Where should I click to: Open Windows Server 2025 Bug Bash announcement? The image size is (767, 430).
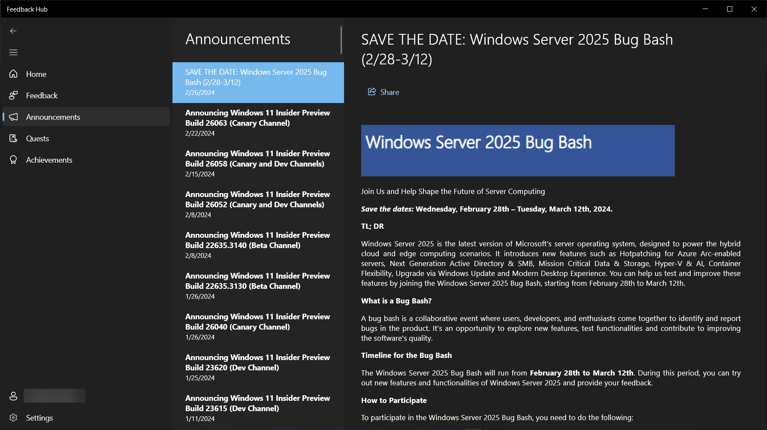point(258,82)
